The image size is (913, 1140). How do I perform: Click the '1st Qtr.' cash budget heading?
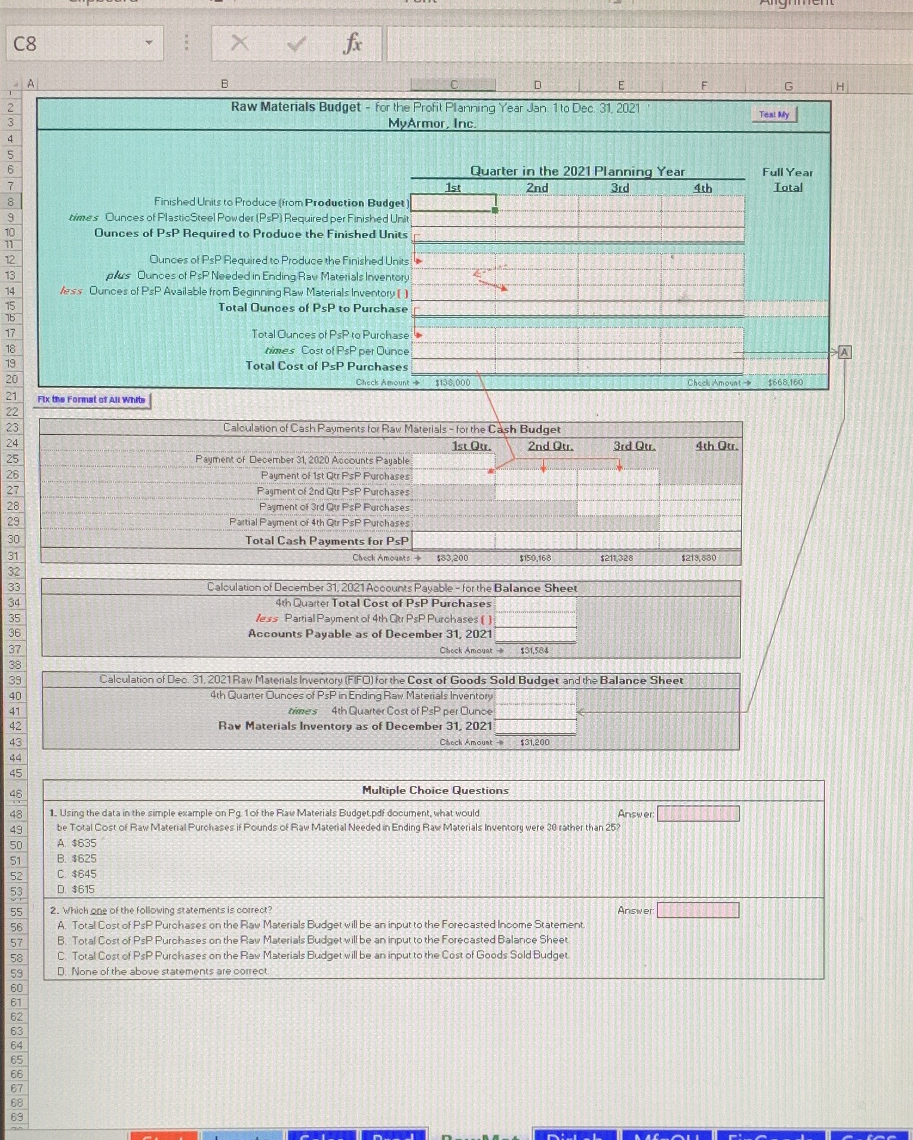pos(471,445)
